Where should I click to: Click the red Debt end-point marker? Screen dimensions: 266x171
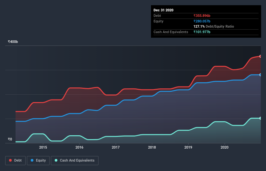(x=260, y=56)
